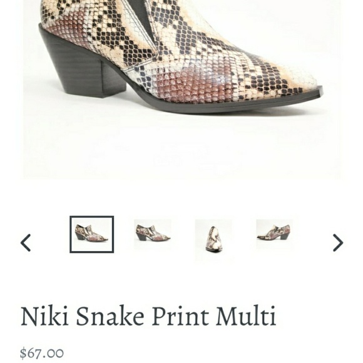Show the previous set of product thumbnails
Image resolution: width=363 pixels, height=363 pixels.
tap(26, 243)
